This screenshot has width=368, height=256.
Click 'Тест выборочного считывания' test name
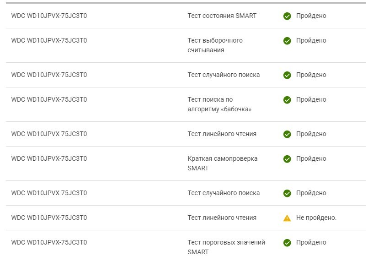215,45
